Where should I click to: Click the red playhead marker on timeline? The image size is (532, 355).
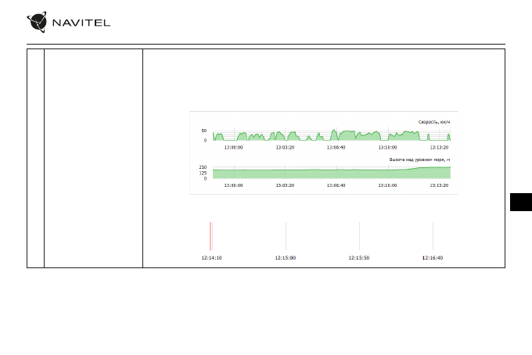tap(210, 235)
